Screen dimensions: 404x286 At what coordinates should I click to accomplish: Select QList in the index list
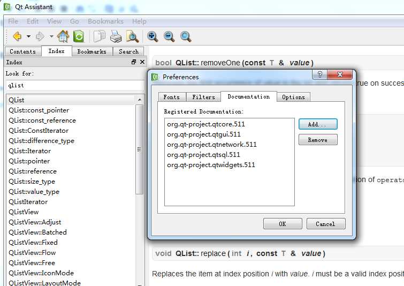[x=71, y=100]
